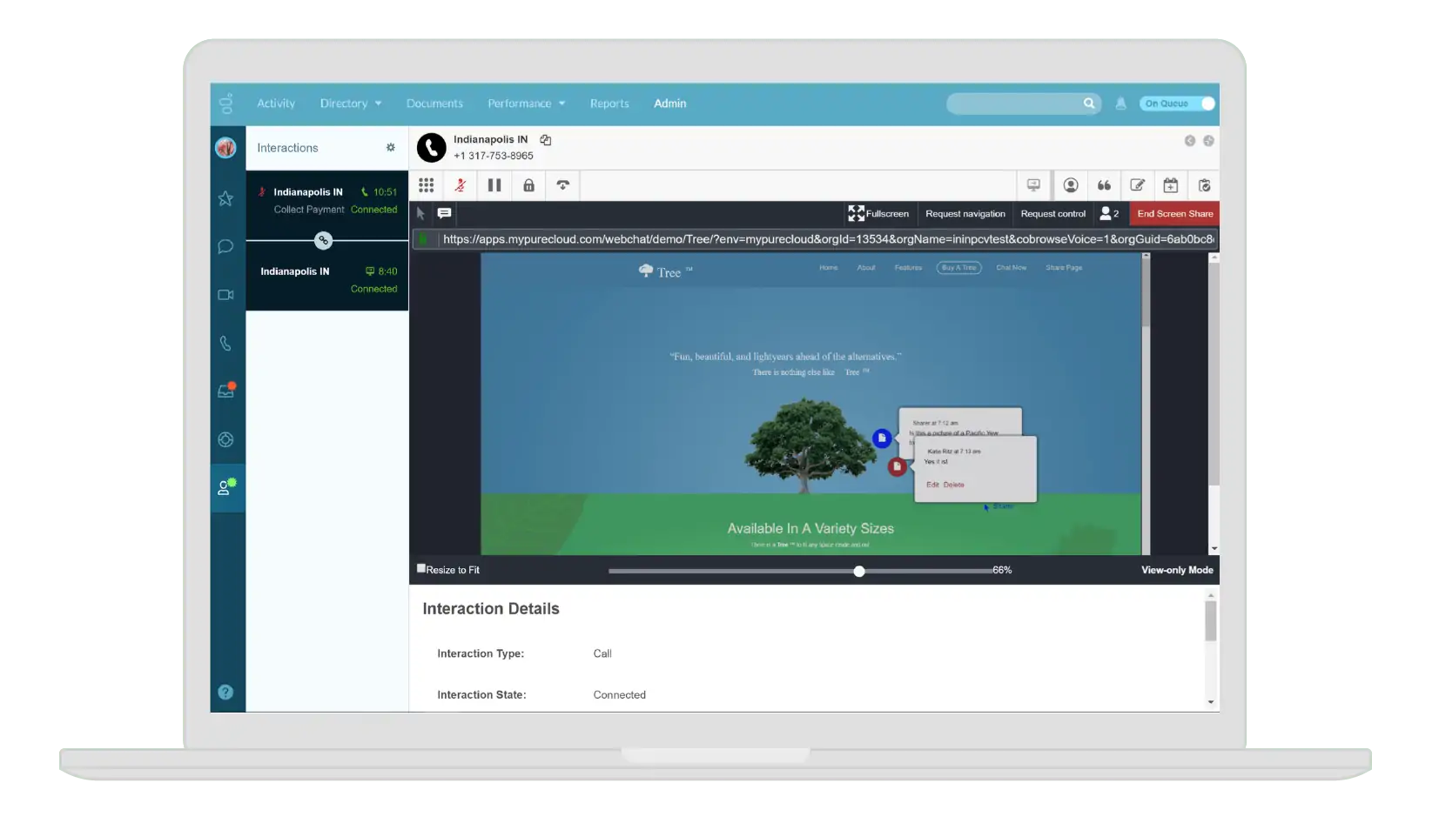Viewport: 1439px width, 830px height.
Task: Expand the Directory dropdown menu
Action: 351,104
